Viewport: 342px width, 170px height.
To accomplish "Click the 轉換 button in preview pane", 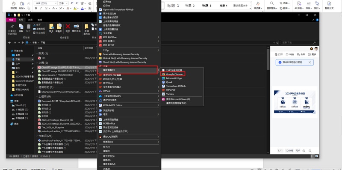I will coord(290,54).
